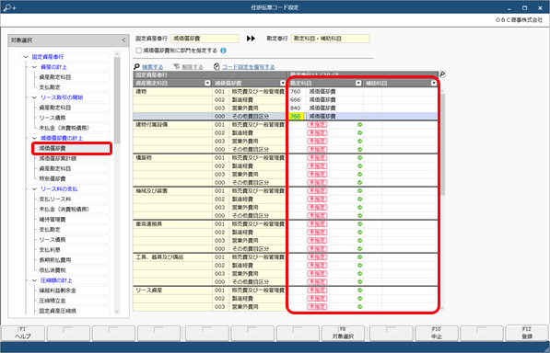This screenshot has height=353, width=550.
Task: Click the 検索する link
Action: click(x=153, y=67)
